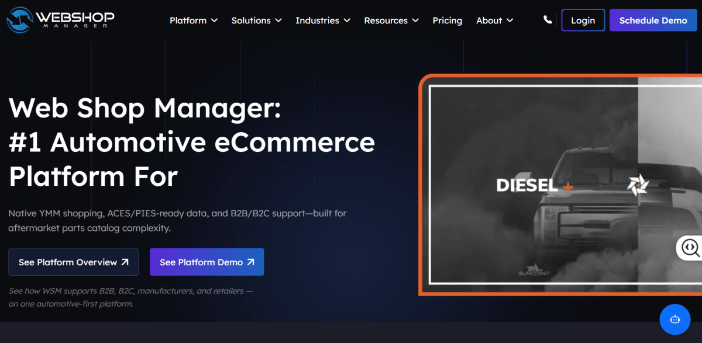Click the phone call icon
The image size is (702, 343).
548,20
